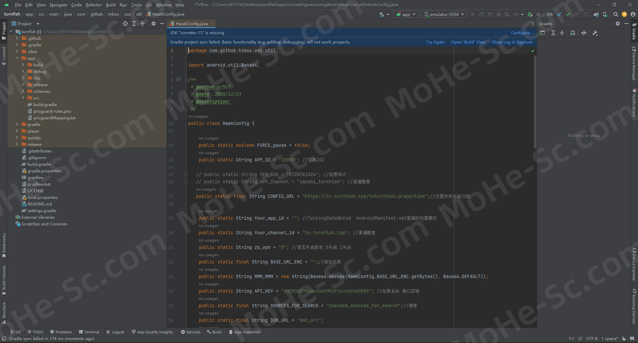Open the app run configuration dropdown

tap(406, 14)
